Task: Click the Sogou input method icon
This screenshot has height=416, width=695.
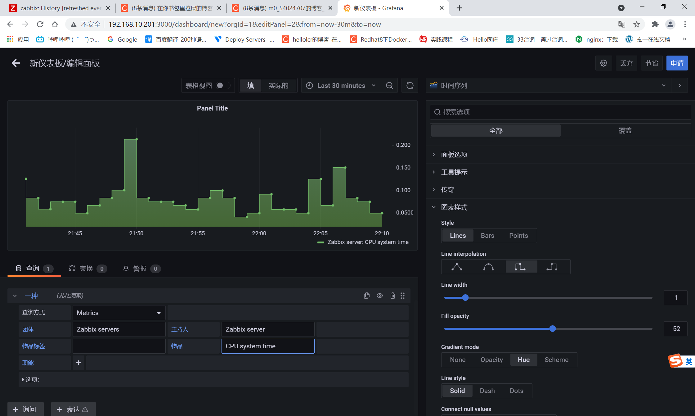Action: click(x=675, y=361)
